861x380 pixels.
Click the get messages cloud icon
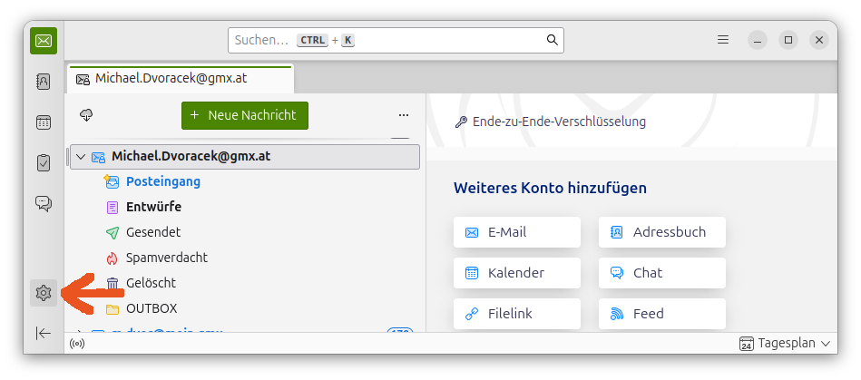[87, 115]
